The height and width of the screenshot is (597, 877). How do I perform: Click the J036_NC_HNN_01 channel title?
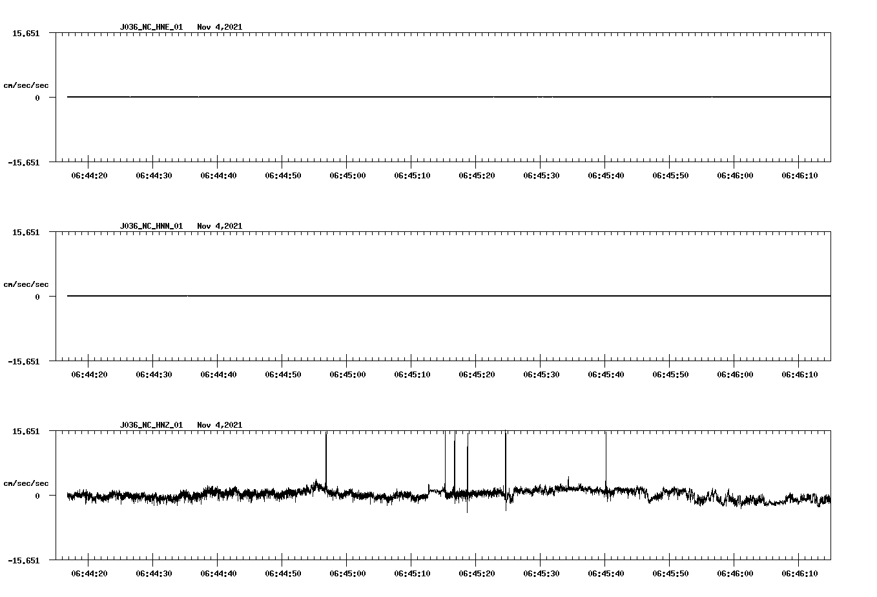tap(151, 226)
